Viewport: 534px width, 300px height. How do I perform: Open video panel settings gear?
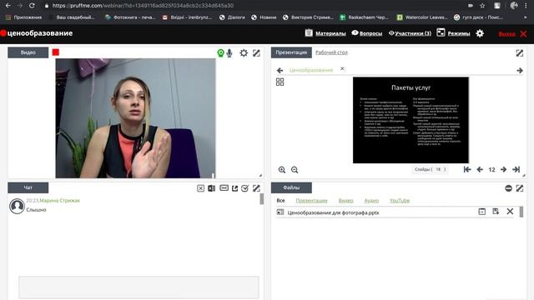point(244,53)
